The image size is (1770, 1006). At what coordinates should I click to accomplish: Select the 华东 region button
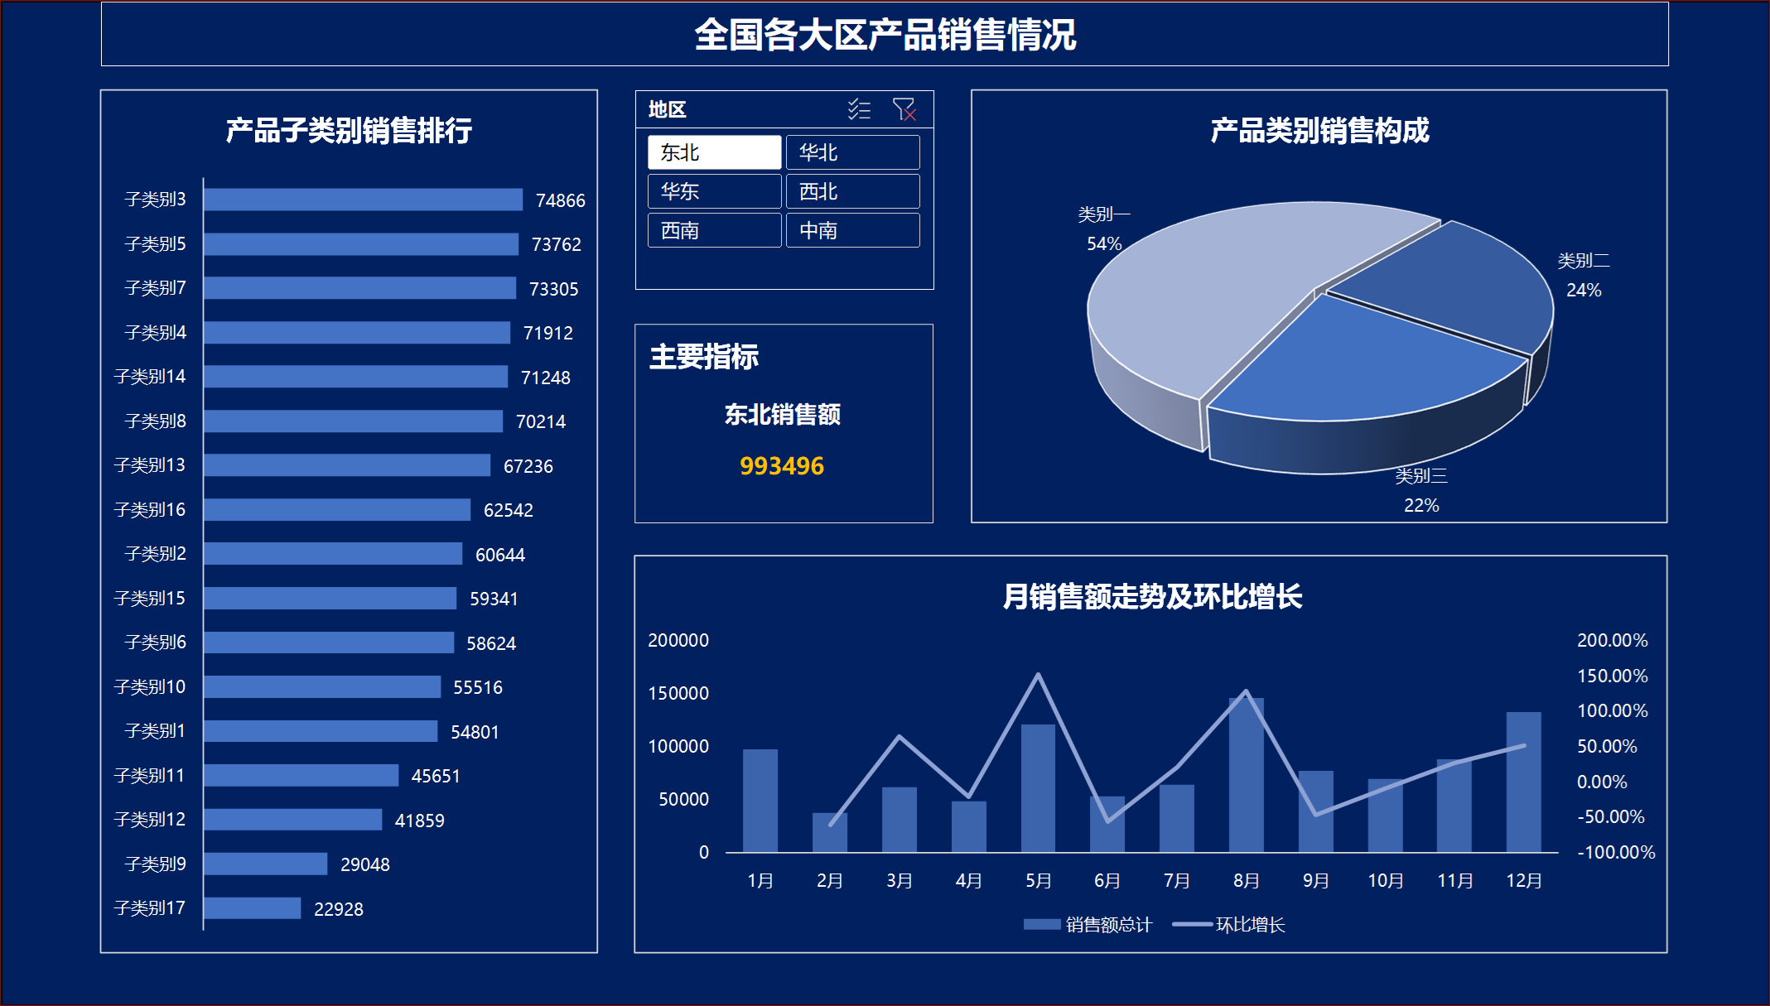coord(714,191)
